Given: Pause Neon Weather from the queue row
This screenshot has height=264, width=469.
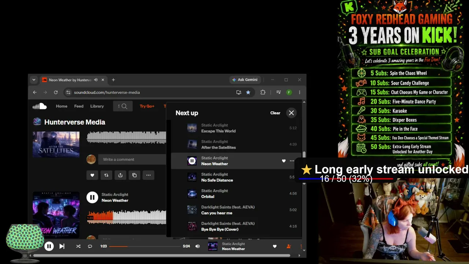Looking at the screenshot, I should point(192,161).
